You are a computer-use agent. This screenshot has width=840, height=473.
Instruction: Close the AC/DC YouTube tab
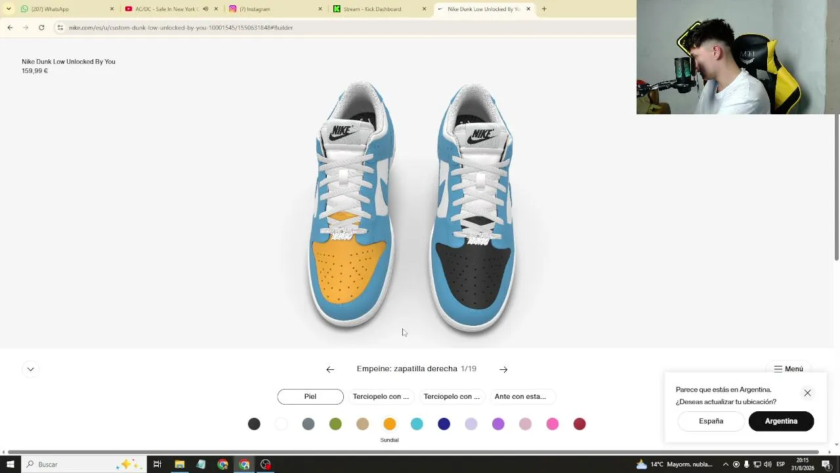(216, 9)
